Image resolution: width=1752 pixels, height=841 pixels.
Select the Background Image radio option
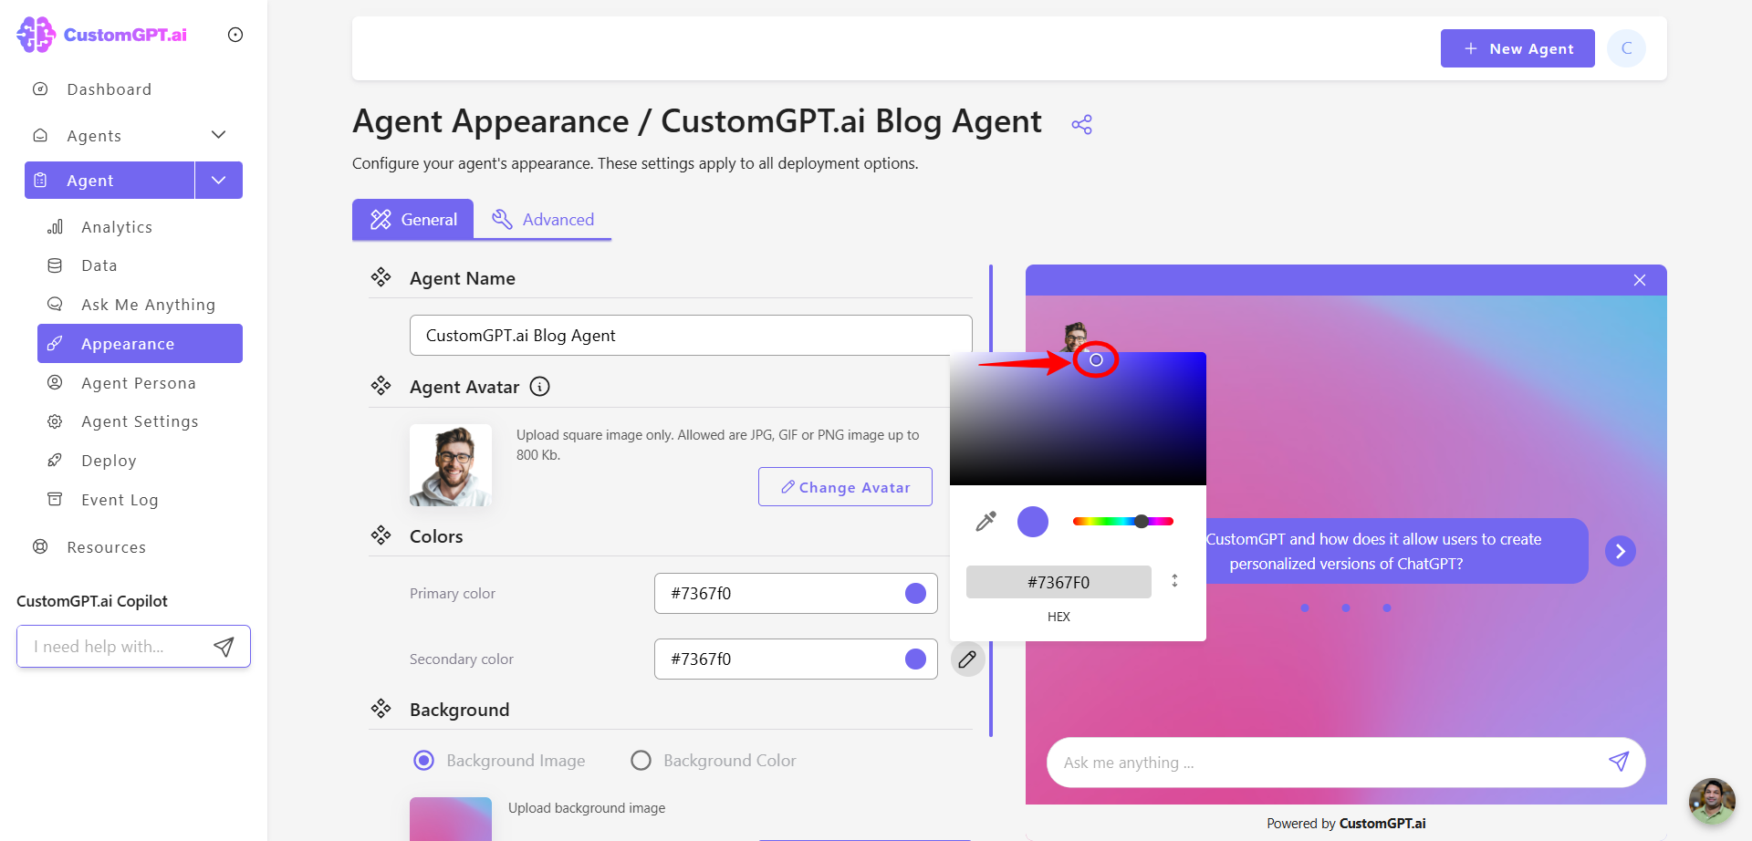(x=424, y=761)
